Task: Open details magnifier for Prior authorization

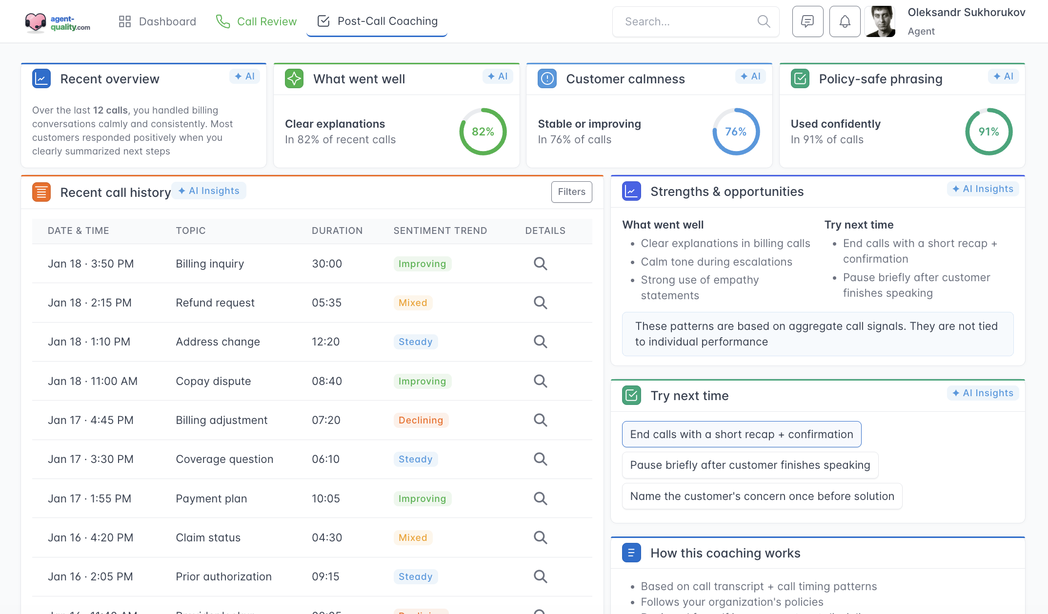Action: [540, 576]
